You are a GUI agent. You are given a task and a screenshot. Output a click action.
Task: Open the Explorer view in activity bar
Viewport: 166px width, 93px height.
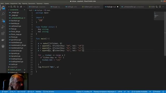tap(3, 7)
